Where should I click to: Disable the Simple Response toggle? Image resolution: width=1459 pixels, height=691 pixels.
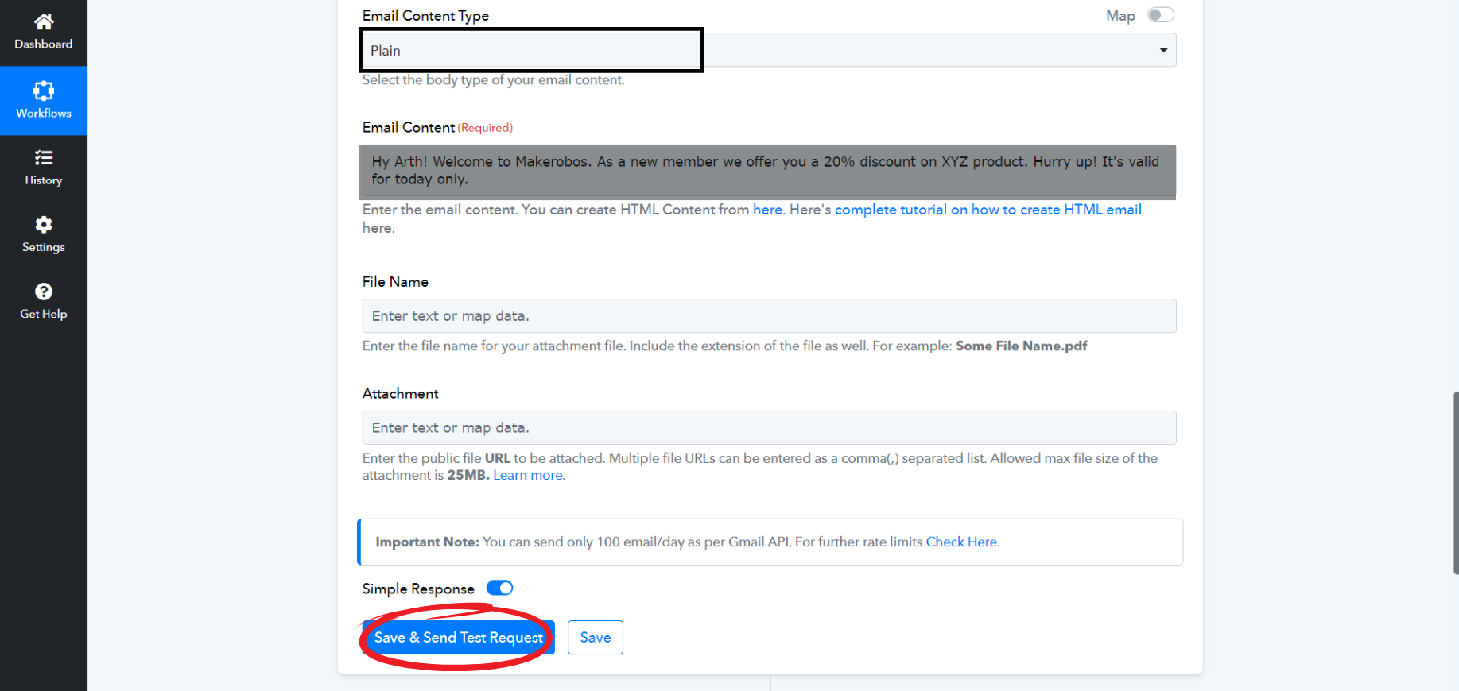(x=499, y=588)
